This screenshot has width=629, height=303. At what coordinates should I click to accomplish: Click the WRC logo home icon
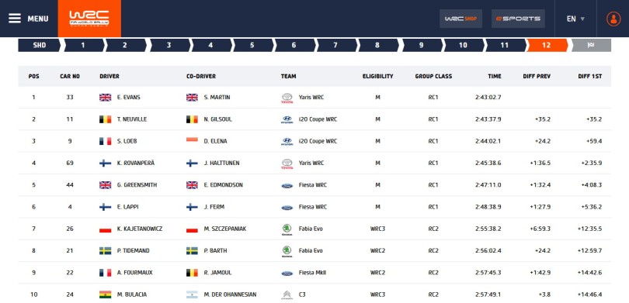point(89,19)
